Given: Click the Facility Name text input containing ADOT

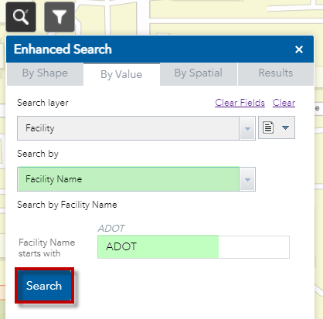Looking at the screenshot, I should point(193,247).
